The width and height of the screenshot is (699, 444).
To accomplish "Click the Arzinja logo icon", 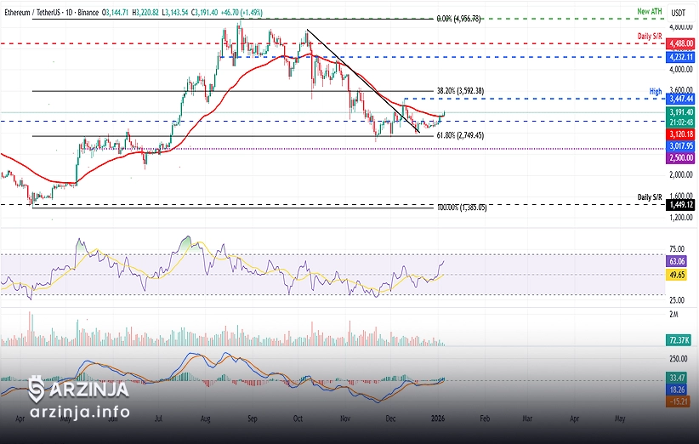I will (36, 390).
